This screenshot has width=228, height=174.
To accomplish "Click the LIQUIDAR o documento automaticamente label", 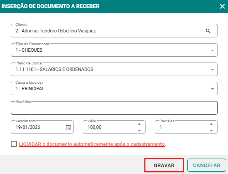I will pos(93,144).
